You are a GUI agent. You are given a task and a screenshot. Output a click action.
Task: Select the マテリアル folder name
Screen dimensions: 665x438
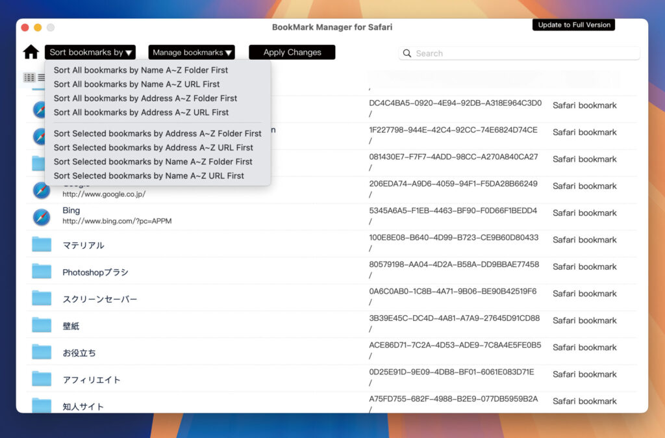click(84, 245)
